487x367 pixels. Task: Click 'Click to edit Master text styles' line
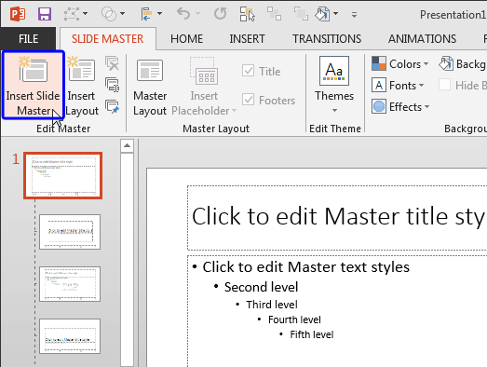pos(306,267)
